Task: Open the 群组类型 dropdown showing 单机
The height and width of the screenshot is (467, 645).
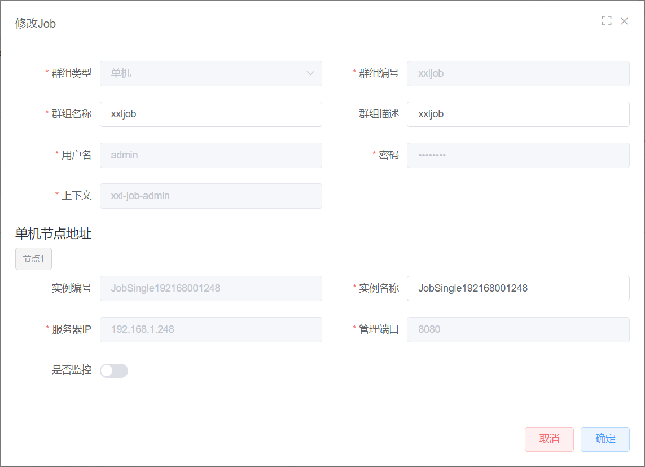Action: pyautogui.click(x=210, y=73)
